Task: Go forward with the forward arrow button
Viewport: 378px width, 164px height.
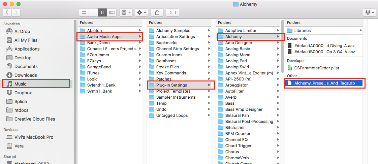Action: (x=16, y=12)
